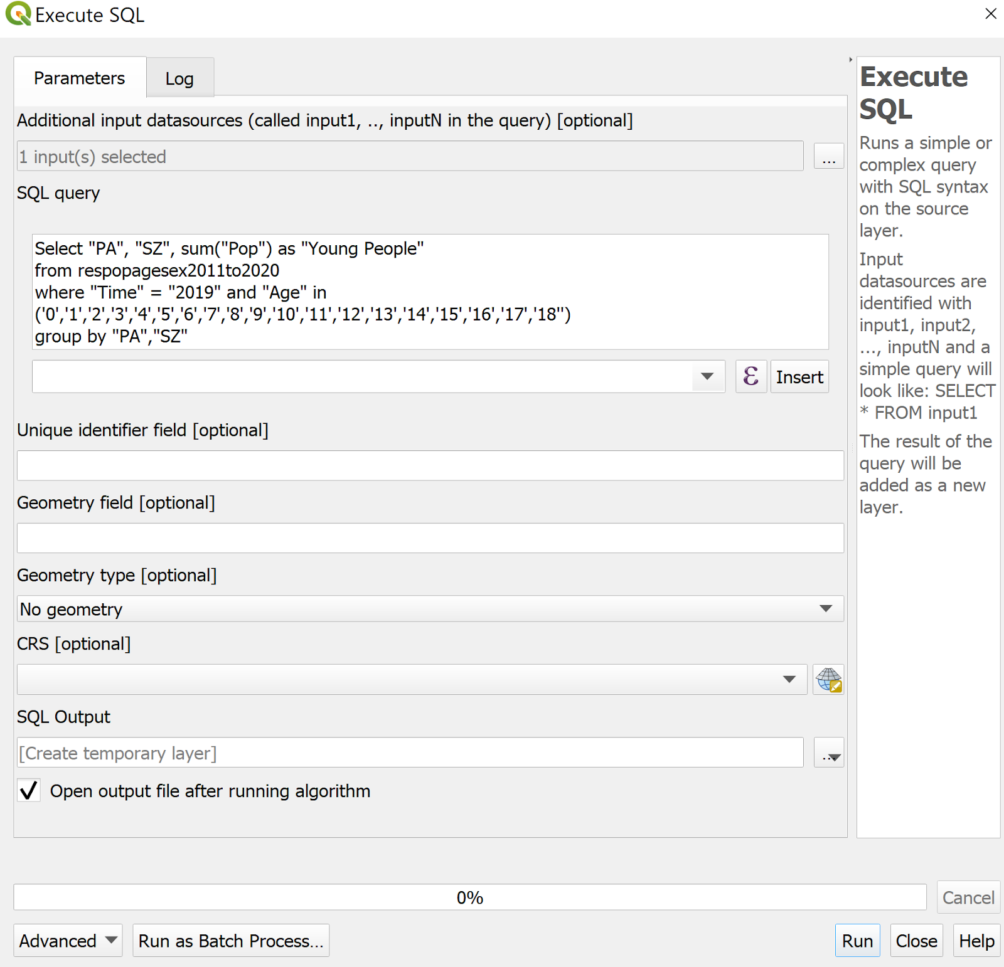The width and height of the screenshot is (1004, 967).
Task: Open the Advanced options menu
Action: [x=68, y=941]
